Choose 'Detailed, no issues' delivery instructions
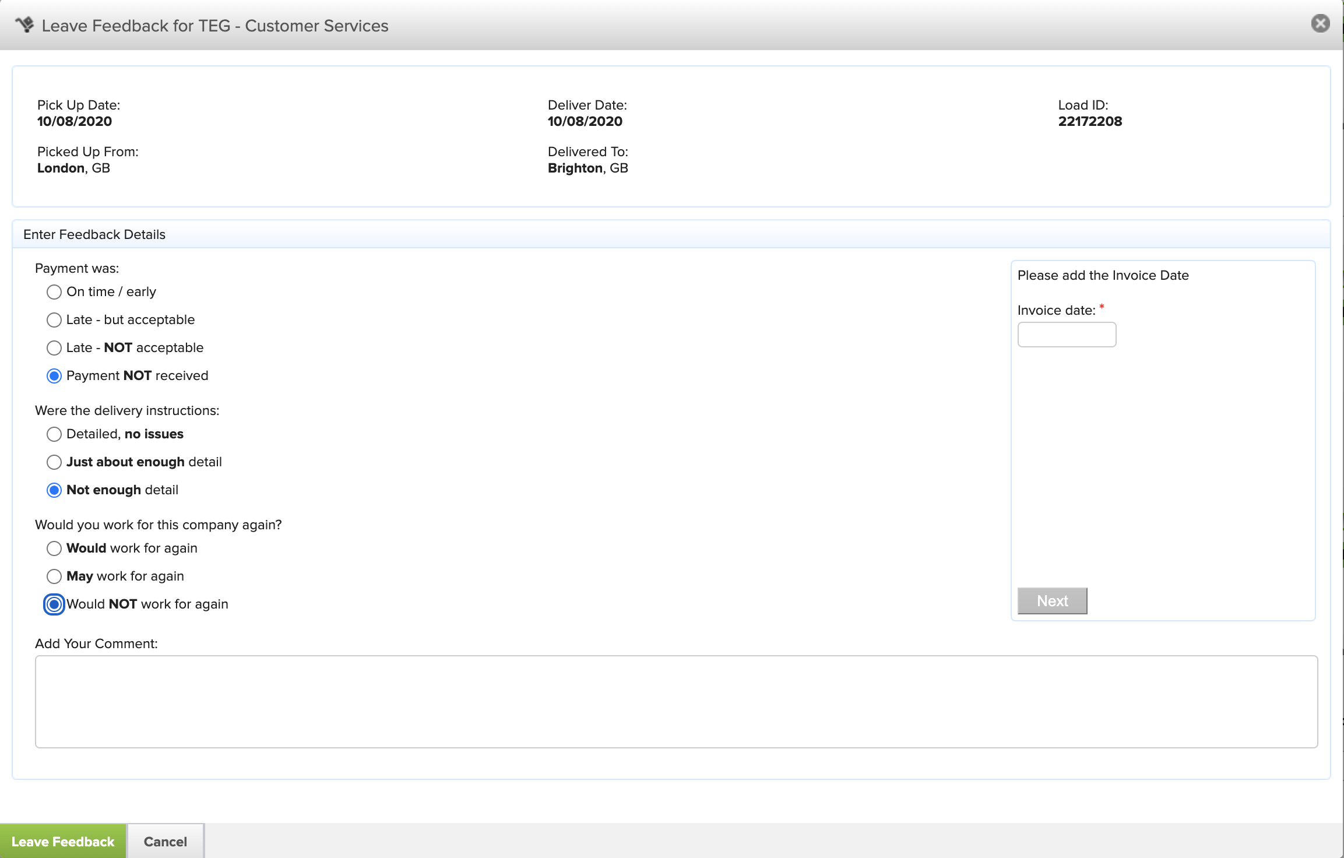This screenshot has width=1344, height=858. click(54, 434)
